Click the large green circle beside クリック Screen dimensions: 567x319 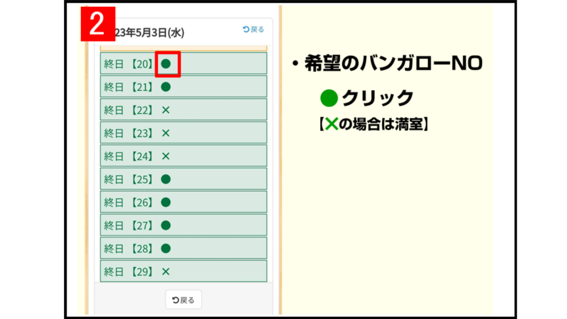pyautogui.click(x=329, y=98)
